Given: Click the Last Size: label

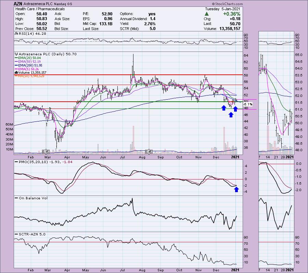Looking at the screenshot, I should tap(91, 29).
